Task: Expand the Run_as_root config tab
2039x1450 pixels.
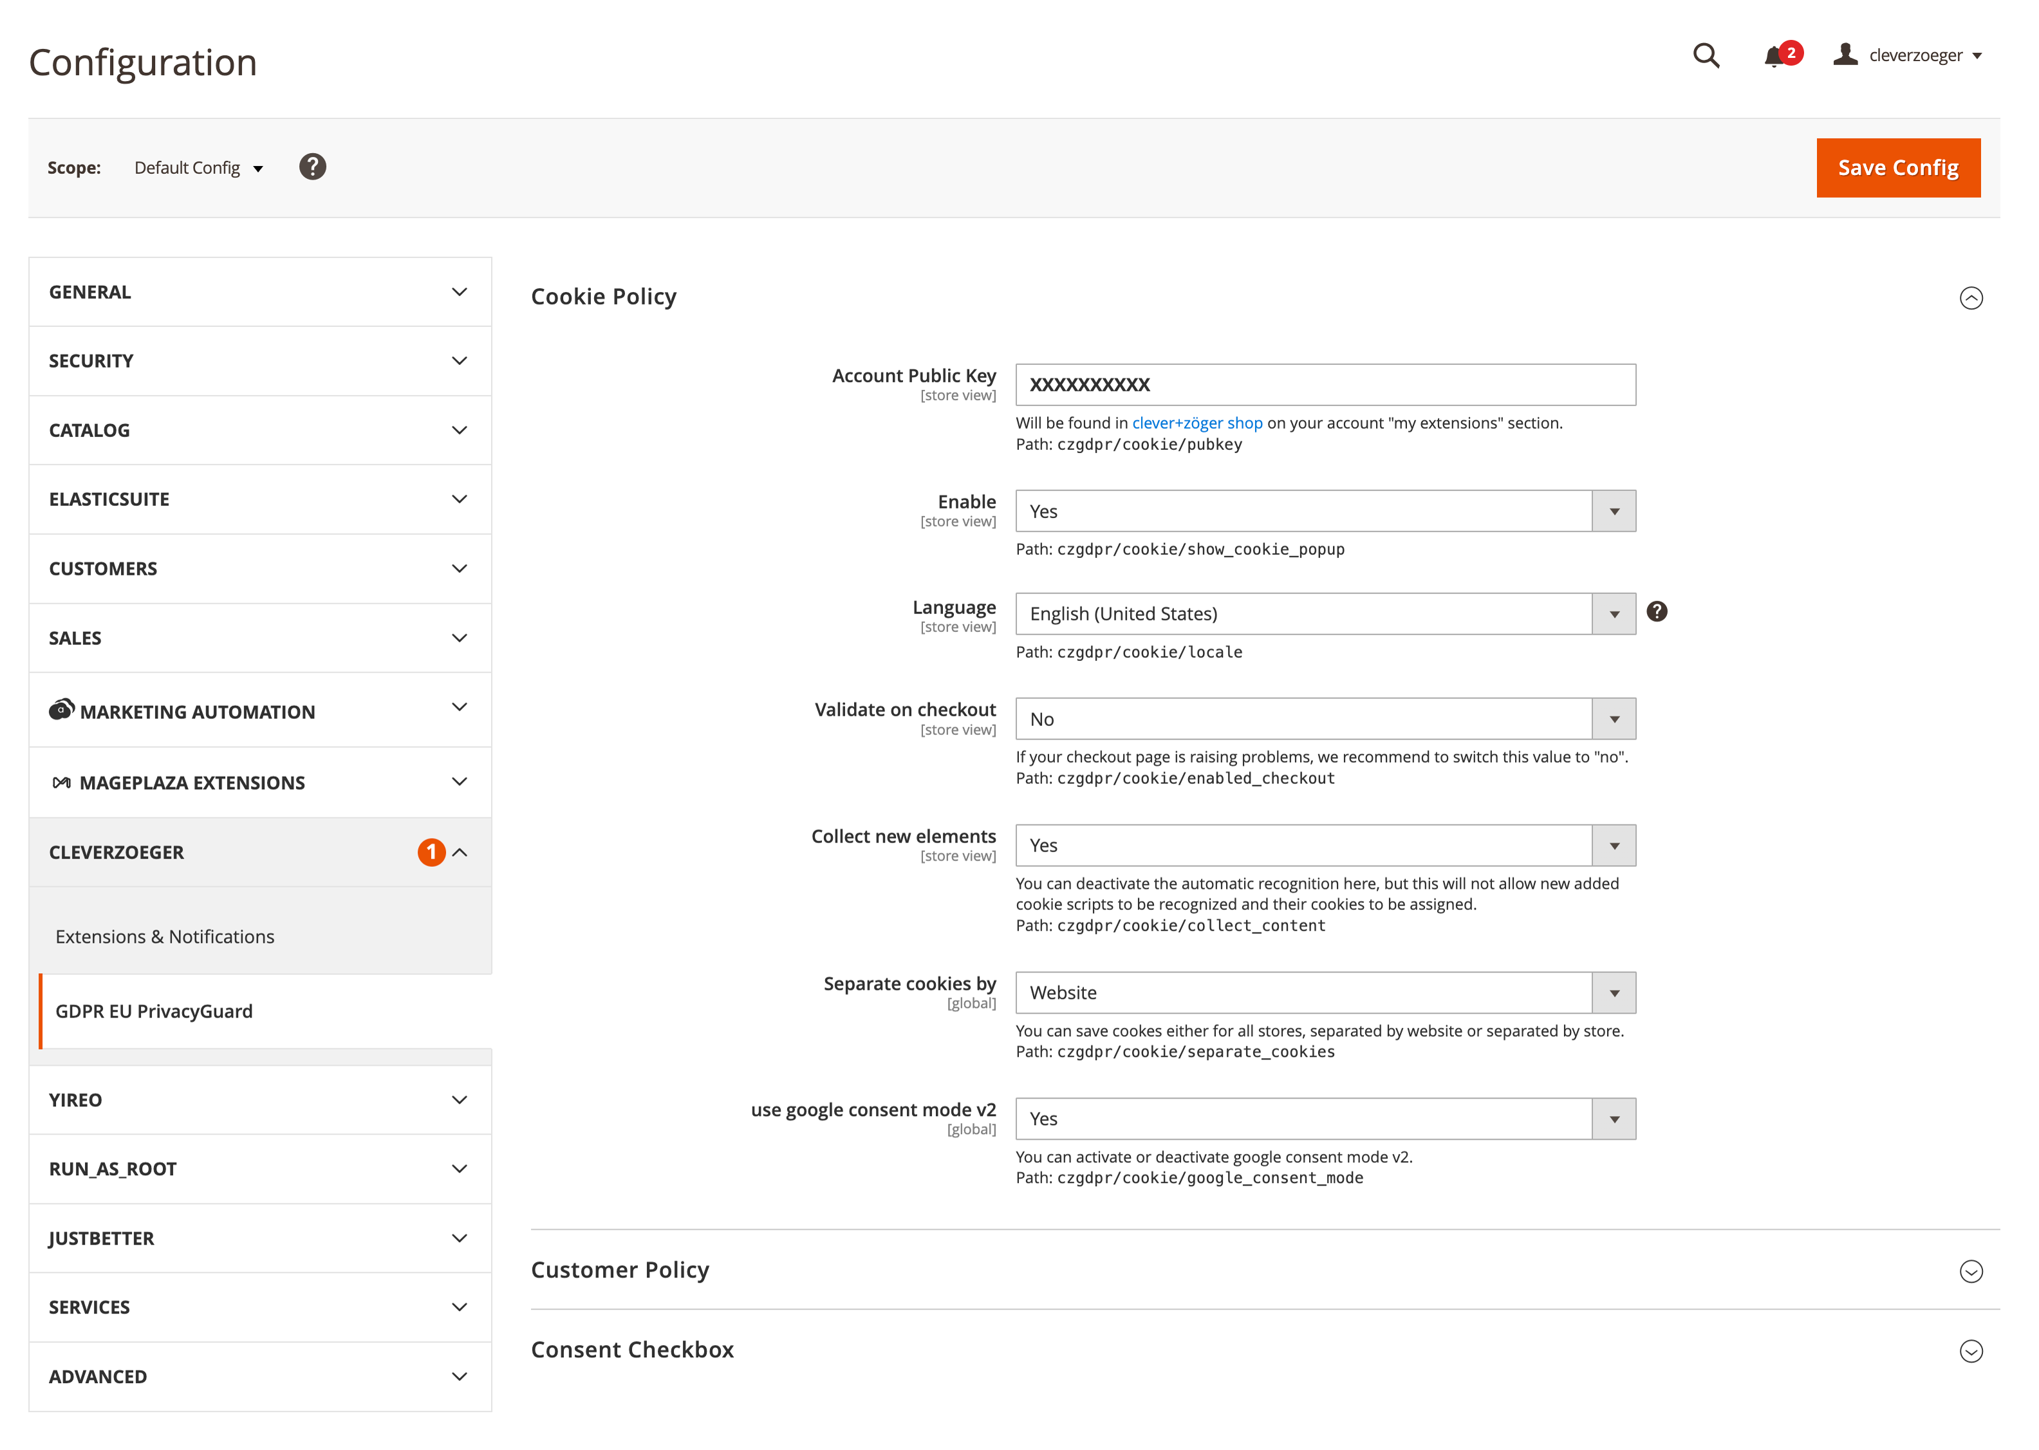Action: click(x=260, y=1169)
